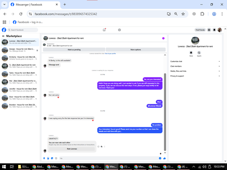Screen dimensions: 227x170
Task: Open Tj 2Bed 2Bath Apartment conversation
Action: [20, 66]
